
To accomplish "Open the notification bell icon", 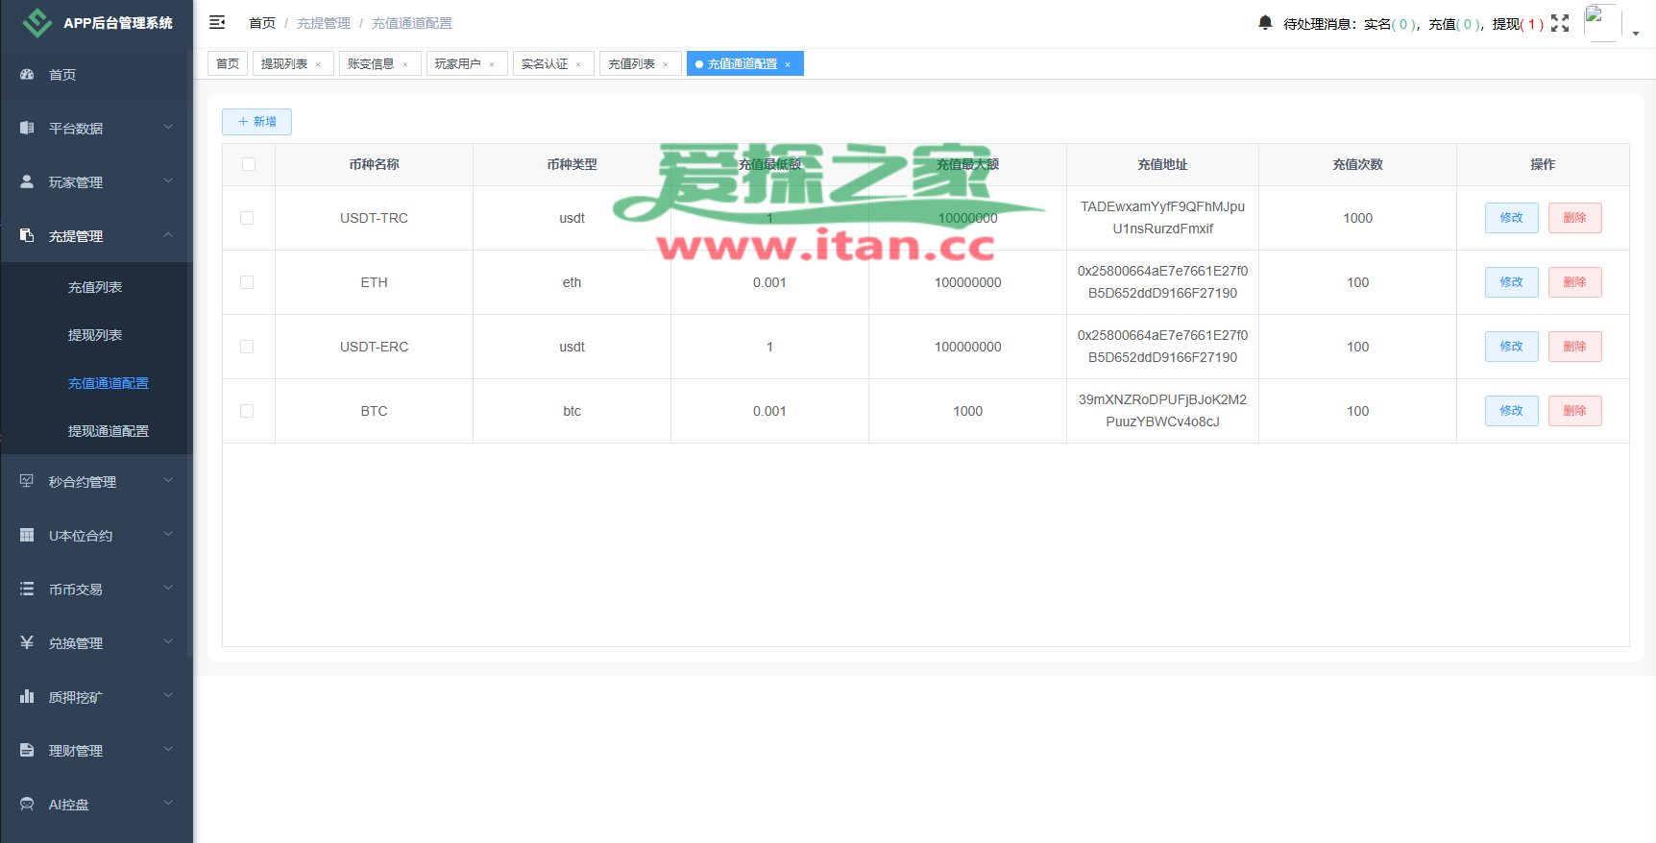I will pos(1265,22).
